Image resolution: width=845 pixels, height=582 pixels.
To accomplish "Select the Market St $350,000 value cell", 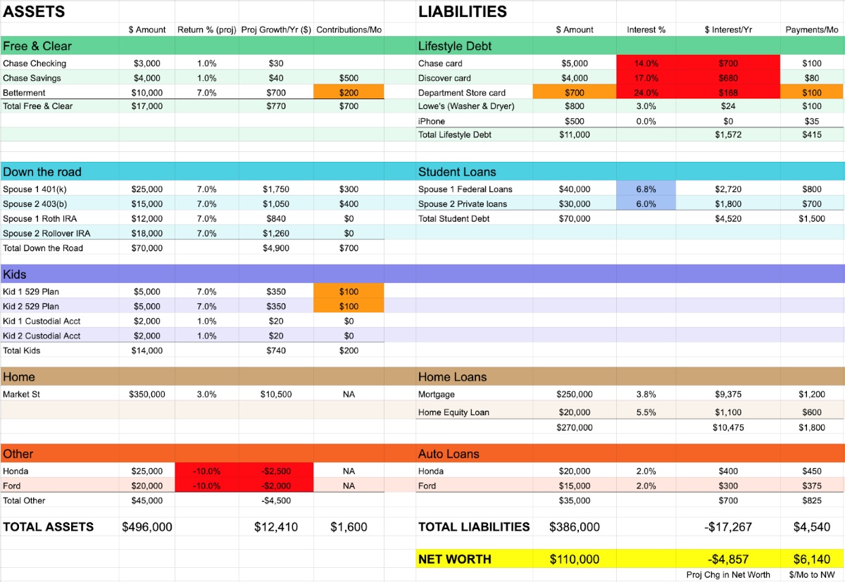I will click(146, 395).
